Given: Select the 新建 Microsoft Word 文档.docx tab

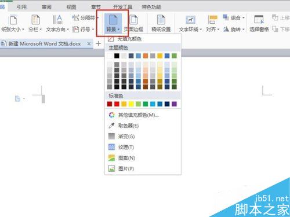Looking at the screenshot, I should 46,44.
